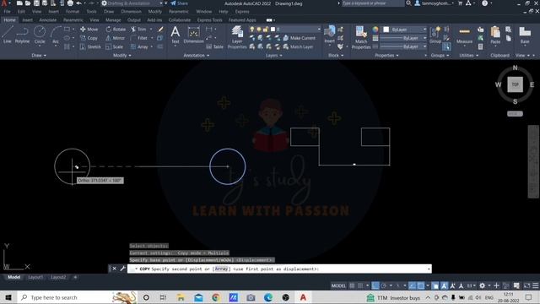
Task: Toggle snap mode in status bar
Action: tap(360, 285)
